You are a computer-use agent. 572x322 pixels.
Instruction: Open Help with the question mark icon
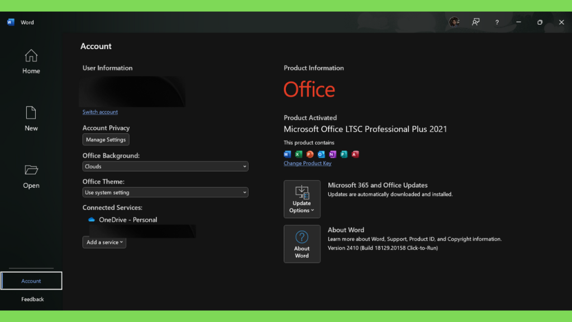[497, 22]
